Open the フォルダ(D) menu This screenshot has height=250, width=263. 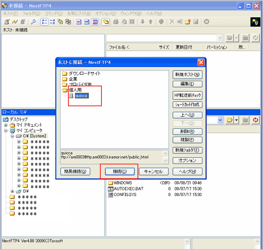[31, 14]
